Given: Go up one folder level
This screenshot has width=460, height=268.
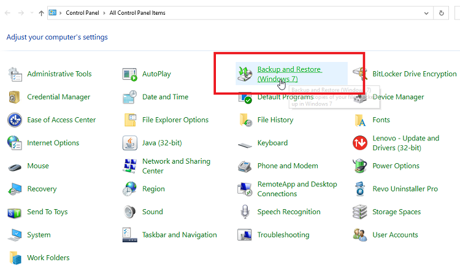Looking at the screenshot, I should (41, 13).
